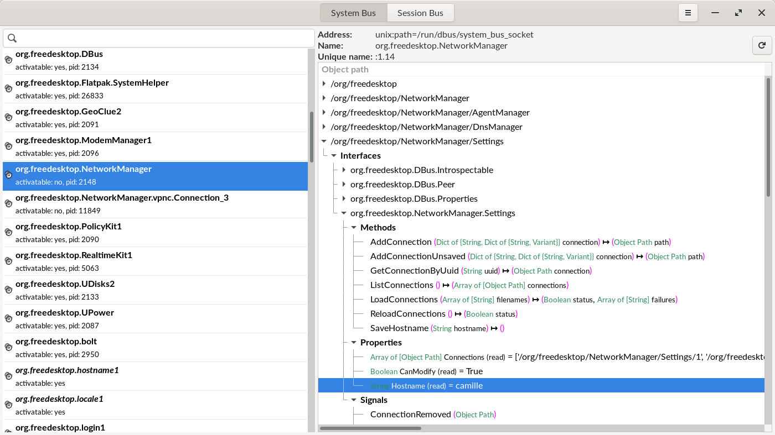Click the gear icon beside org.freedesktop.DBus
Screen dimensions: 775x435
coord(8,60)
